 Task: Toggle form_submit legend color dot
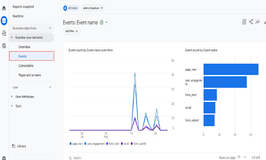(132, 144)
